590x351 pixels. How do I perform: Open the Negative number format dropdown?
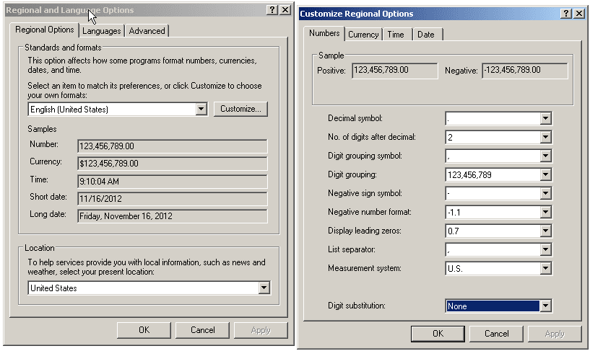tap(545, 213)
